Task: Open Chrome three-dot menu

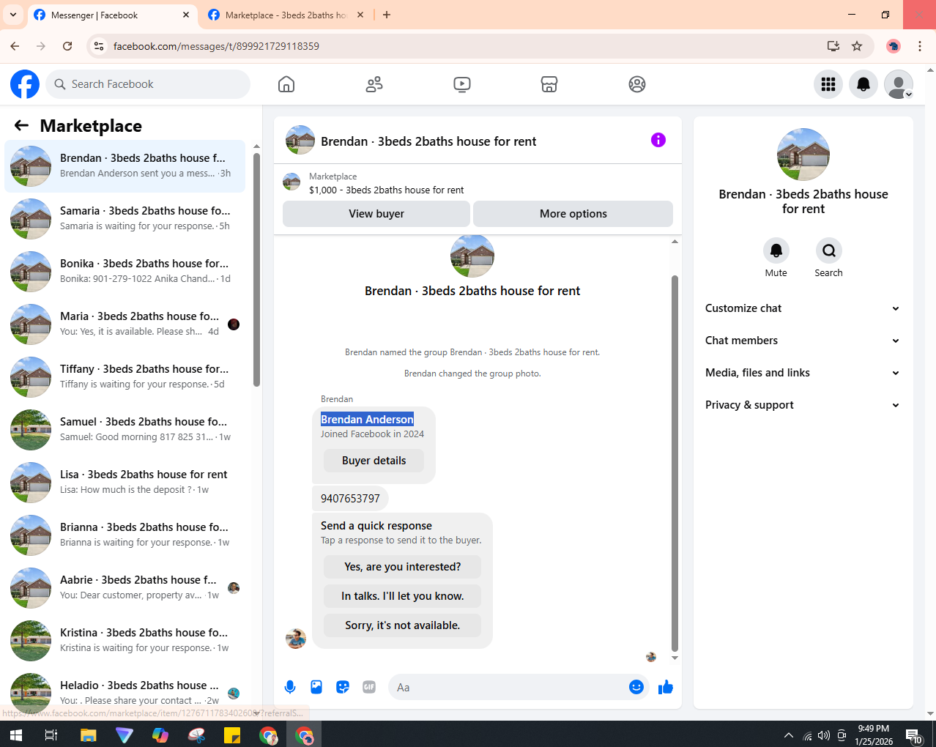Action: (920, 46)
